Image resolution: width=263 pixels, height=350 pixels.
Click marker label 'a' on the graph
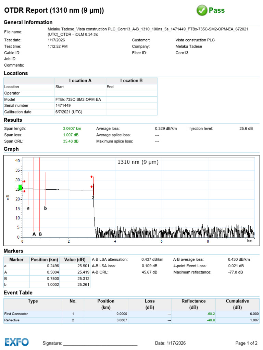28,208
